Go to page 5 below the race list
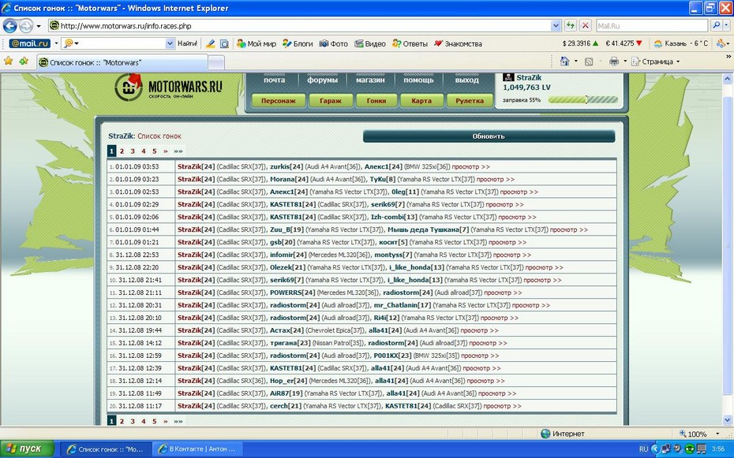734x458 pixels. click(155, 421)
